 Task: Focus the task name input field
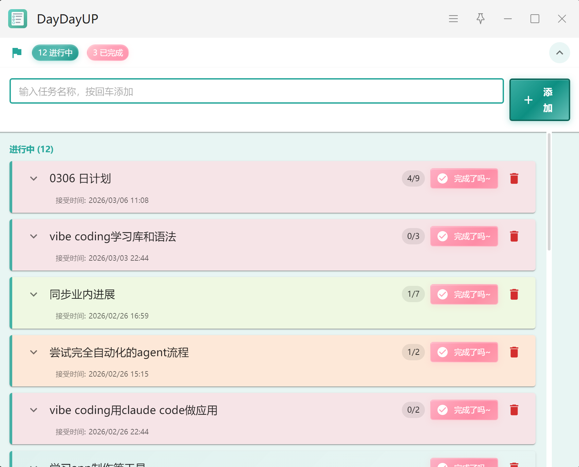click(x=256, y=91)
